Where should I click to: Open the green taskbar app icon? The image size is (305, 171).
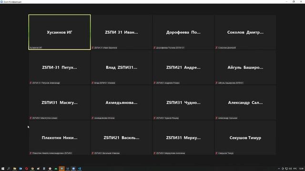coord(56,169)
